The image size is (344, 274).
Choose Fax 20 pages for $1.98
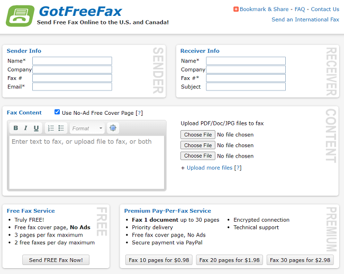pyautogui.click(x=229, y=260)
